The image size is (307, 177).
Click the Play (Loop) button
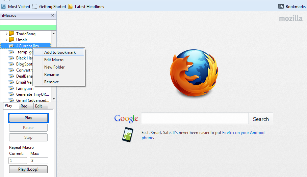28,169
